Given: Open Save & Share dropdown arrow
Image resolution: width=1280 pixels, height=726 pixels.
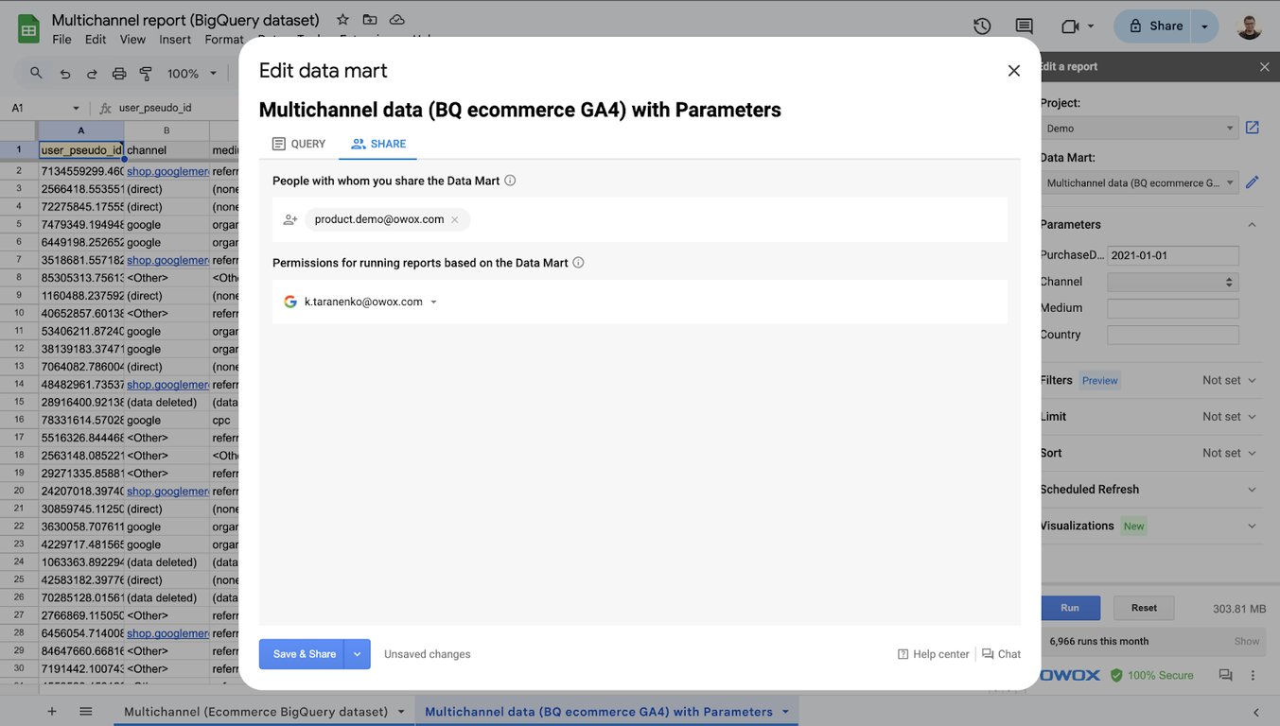Looking at the screenshot, I should point(358,654).
